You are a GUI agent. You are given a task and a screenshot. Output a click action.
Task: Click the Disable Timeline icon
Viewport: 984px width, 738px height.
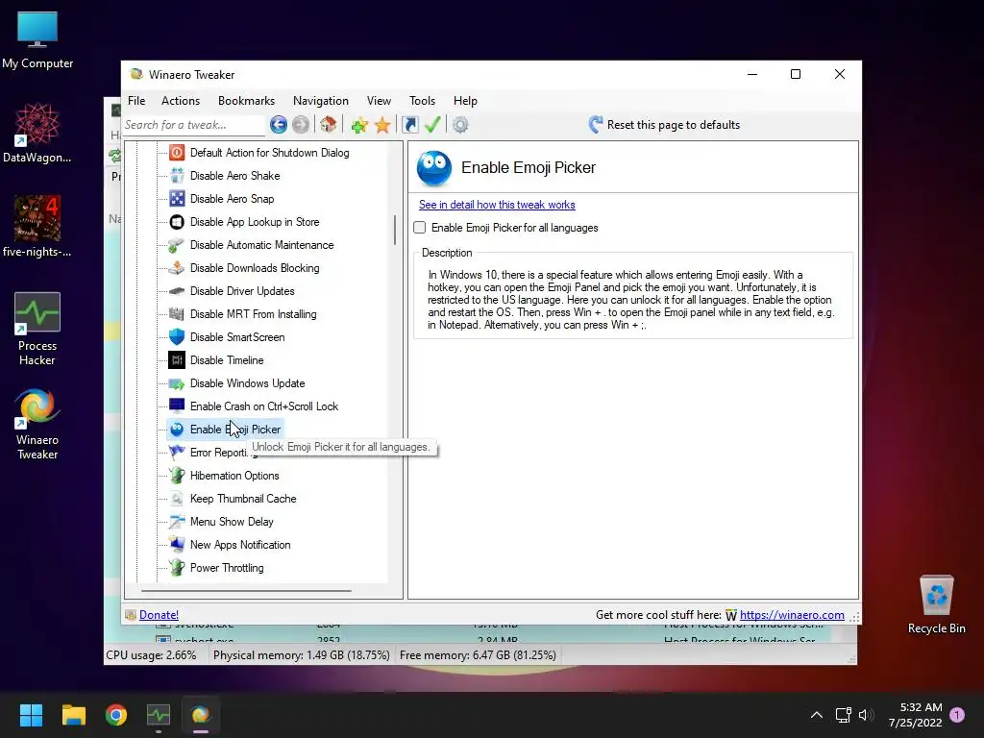pyautogui.click(x=177, y=360)
